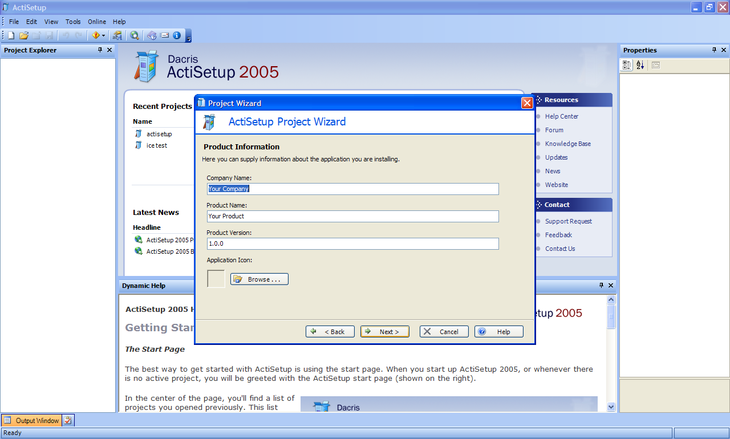Screen dimensions: 730x439
Task: Go back in the Project Wizard
Action: (x=330, y=332)
